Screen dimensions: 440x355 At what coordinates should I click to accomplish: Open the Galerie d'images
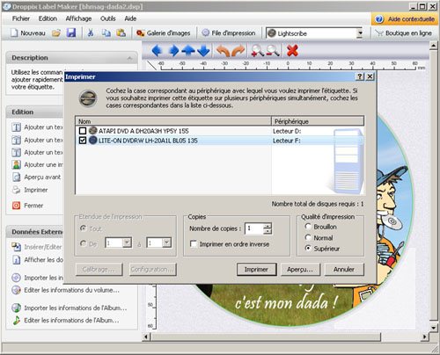pos(163,33)
